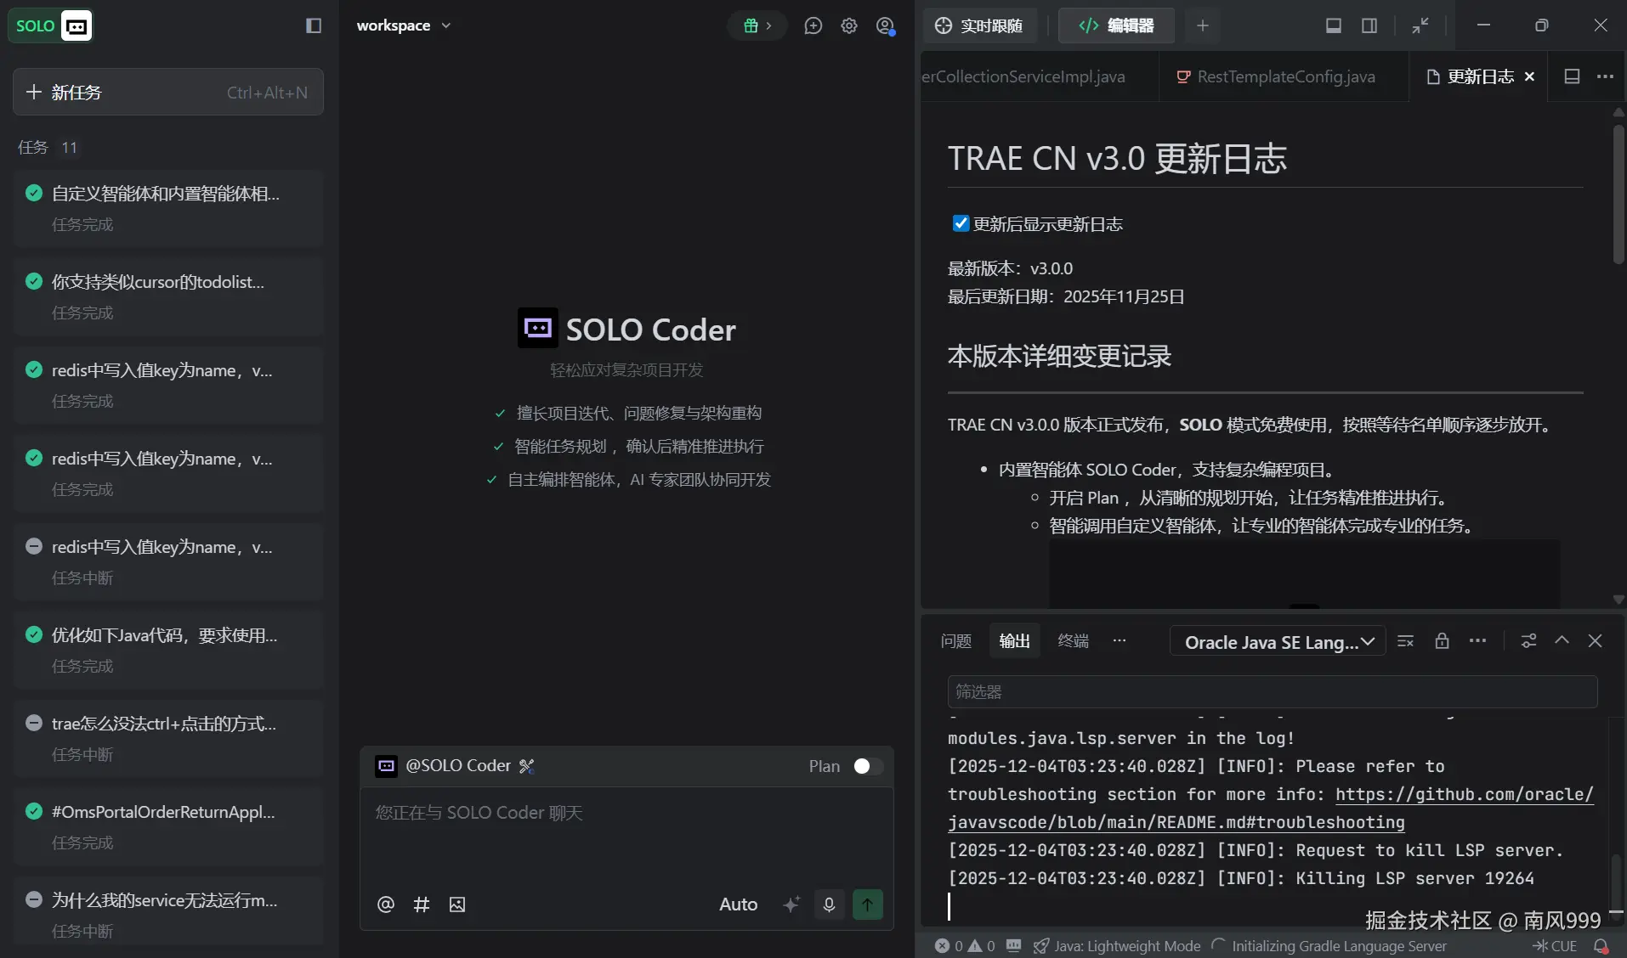The image size is (1627, 958).
Task: Click Initializing Gradle Language Server status
Action: (x=1329, y=946)
